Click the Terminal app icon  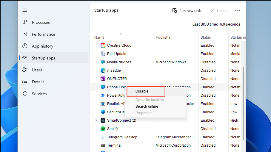click(103, 145)
